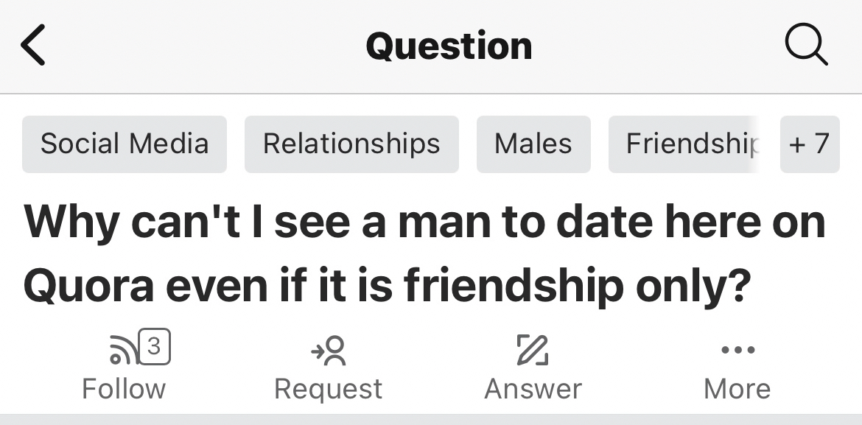Click the Answer text label
Viewport: 862px width, 425px height.
(533, 388)
